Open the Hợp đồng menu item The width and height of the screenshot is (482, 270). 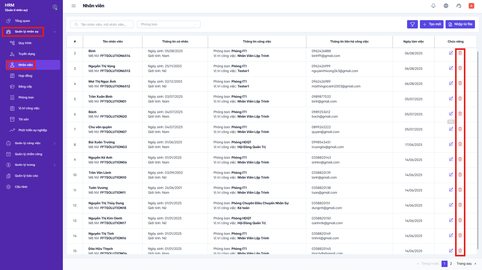pos(25,76)
